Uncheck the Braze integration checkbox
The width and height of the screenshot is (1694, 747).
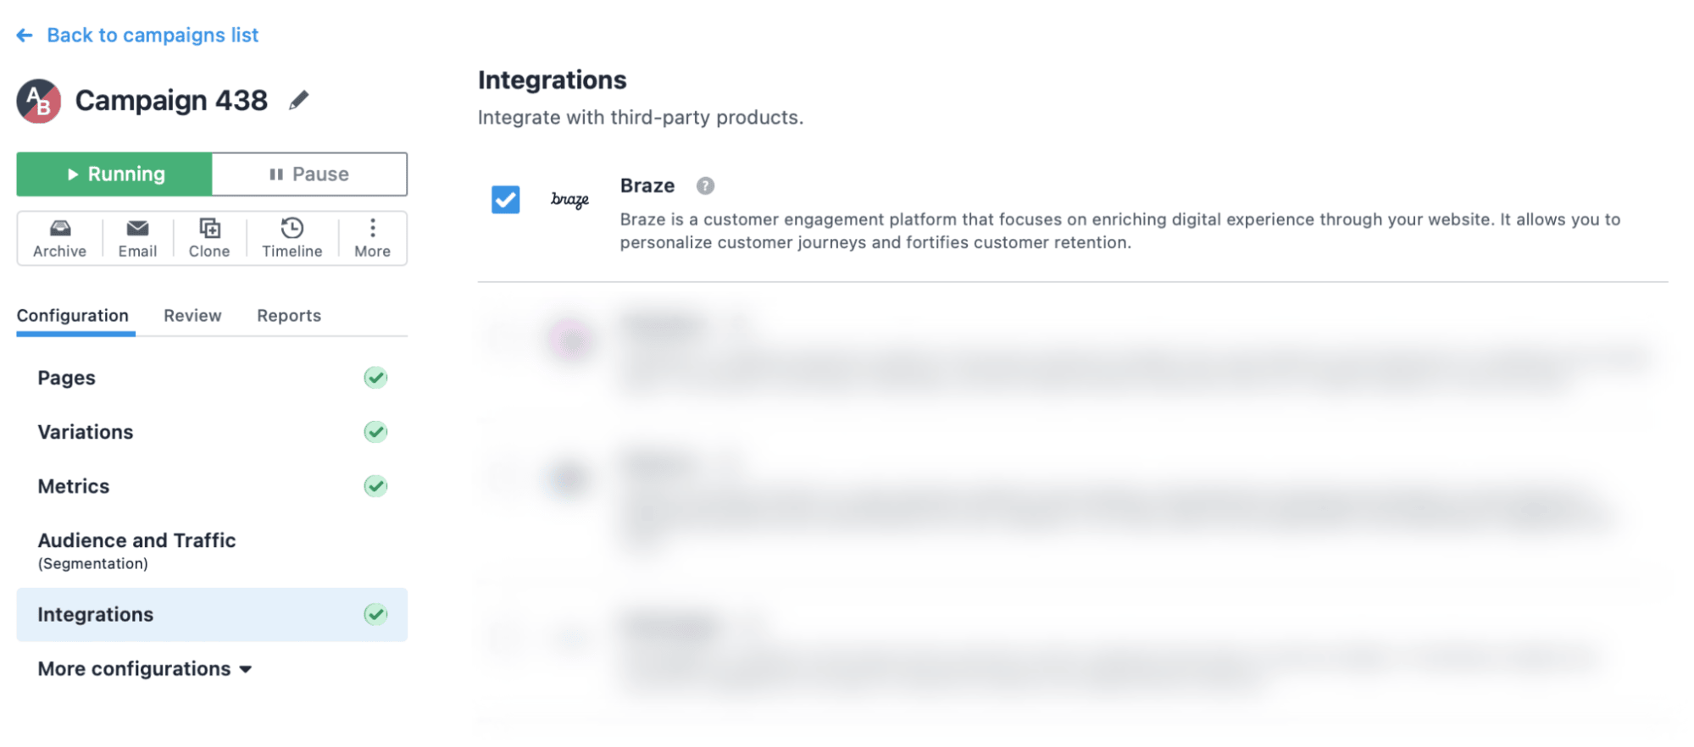(x=506, y=200)
